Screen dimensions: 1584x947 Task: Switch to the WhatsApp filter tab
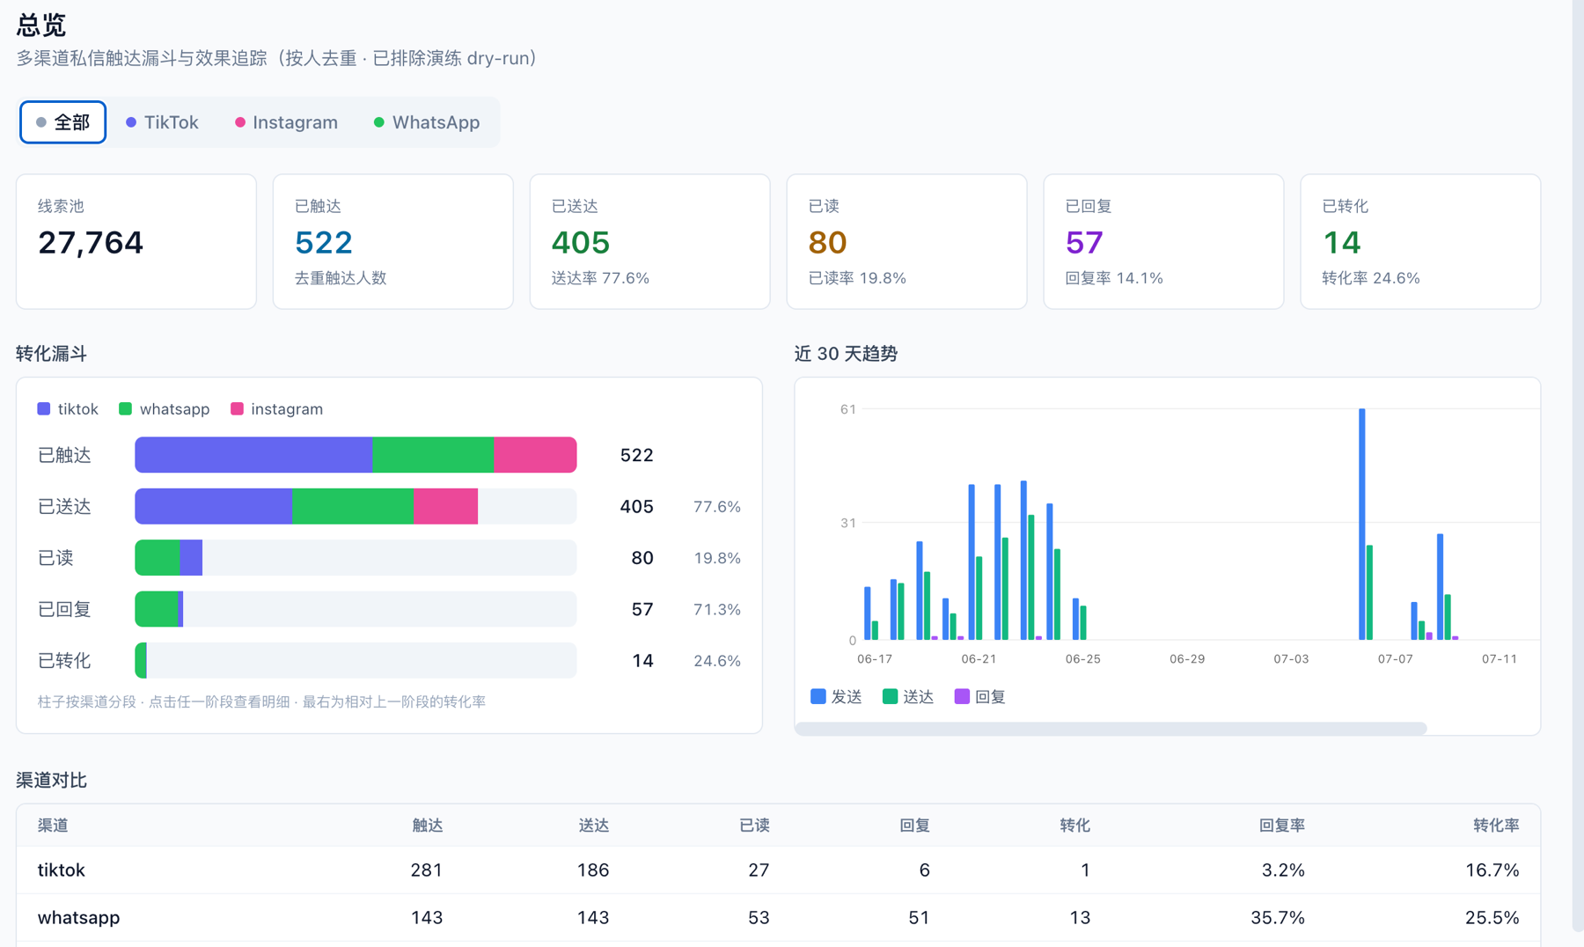pyautogui.click(x=428, y=122)
